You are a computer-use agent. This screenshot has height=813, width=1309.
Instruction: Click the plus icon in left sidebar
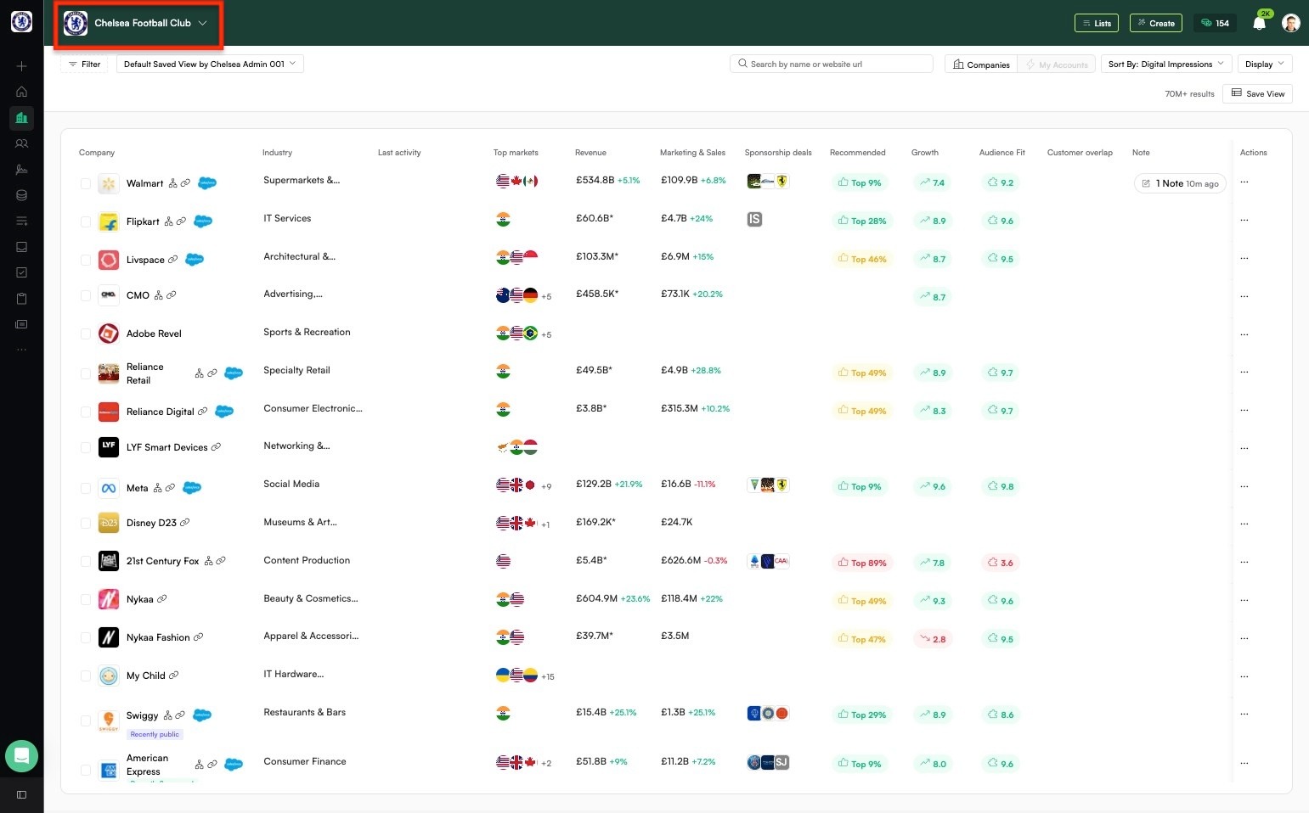[x=22, y=66]
